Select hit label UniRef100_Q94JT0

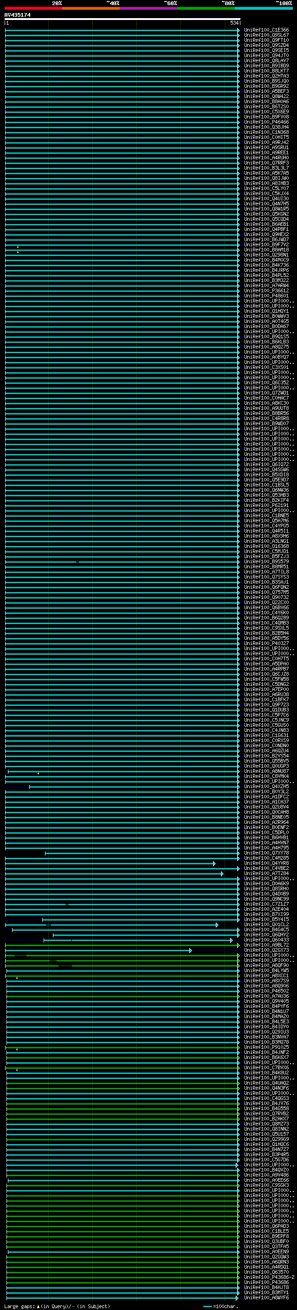[x=266, y=55]
